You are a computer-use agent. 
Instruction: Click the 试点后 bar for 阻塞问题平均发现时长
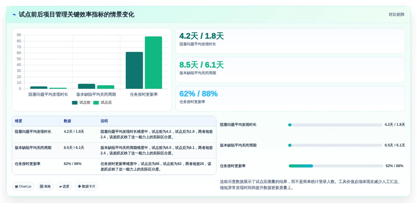(58, 88)
